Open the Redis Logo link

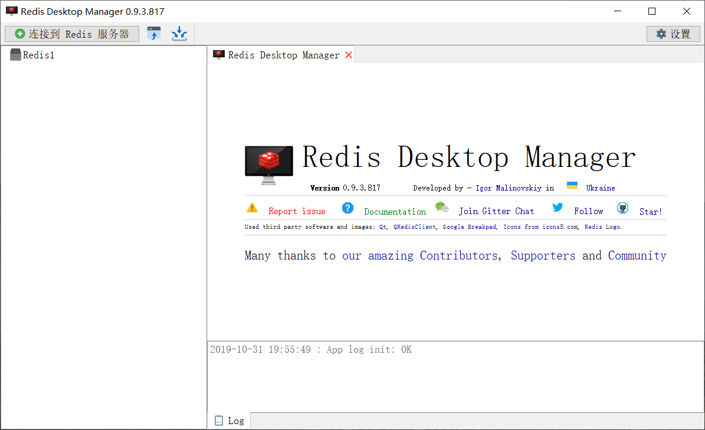coord(603,227)
